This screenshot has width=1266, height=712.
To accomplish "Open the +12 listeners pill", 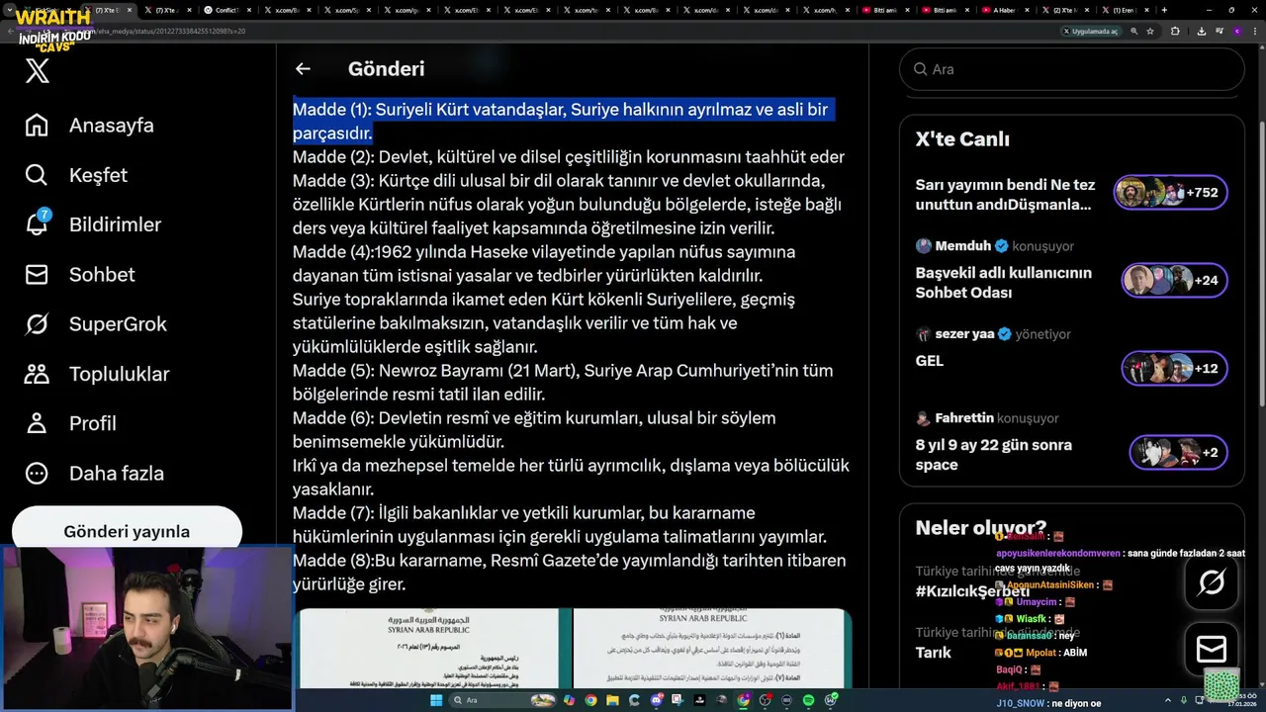I will 1174,368.
